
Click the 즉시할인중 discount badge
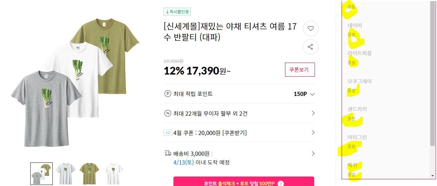[x=177, y=12]
